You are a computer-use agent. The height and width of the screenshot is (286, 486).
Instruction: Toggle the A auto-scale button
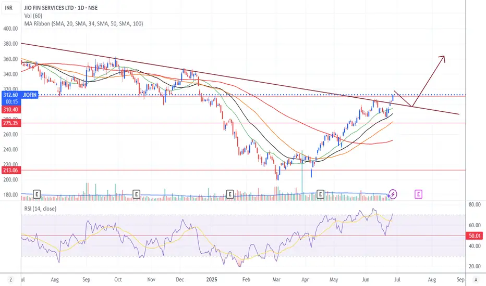coord(476,280)
